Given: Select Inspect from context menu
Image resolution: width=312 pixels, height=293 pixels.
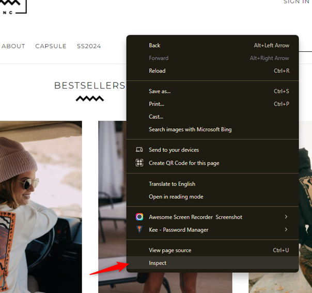Looking at the screenshot, I should [158, 263].
